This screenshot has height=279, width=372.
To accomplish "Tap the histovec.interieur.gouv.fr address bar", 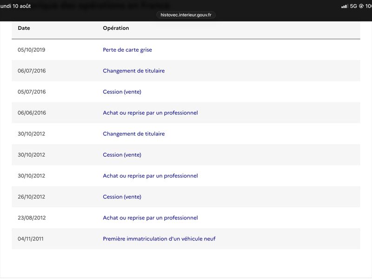I will 186,15.
